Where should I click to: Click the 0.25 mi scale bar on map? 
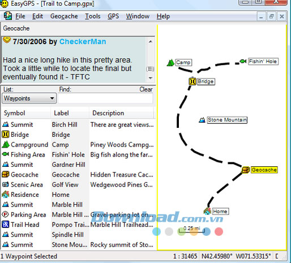tap(192, 230)
